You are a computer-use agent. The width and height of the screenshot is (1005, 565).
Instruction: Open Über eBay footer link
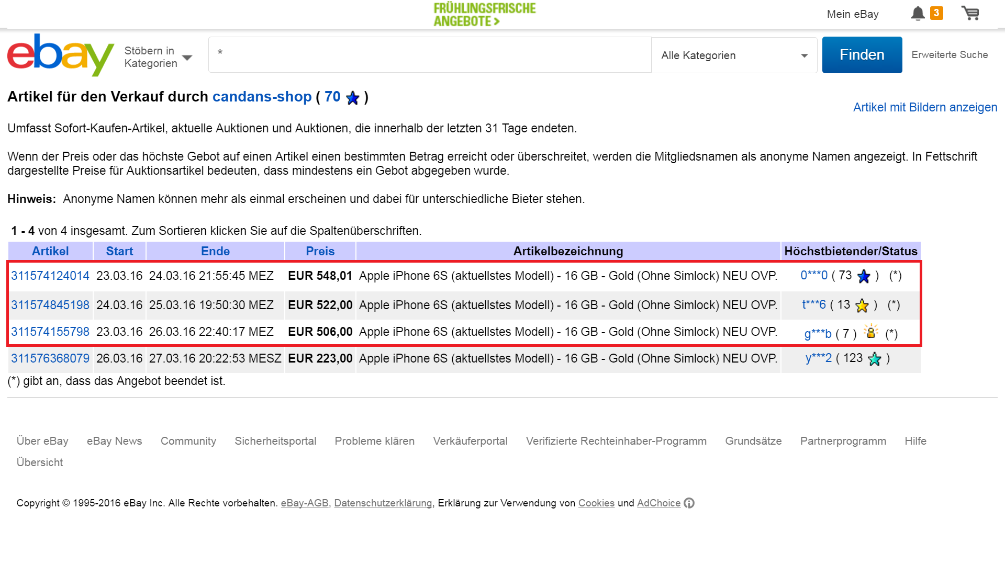tap(42, 441)
